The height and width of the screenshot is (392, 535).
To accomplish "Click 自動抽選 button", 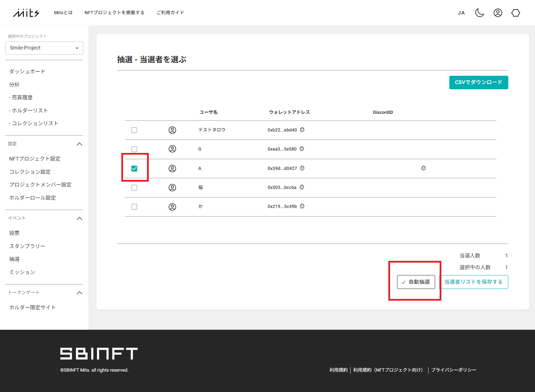I will [416, 282].
